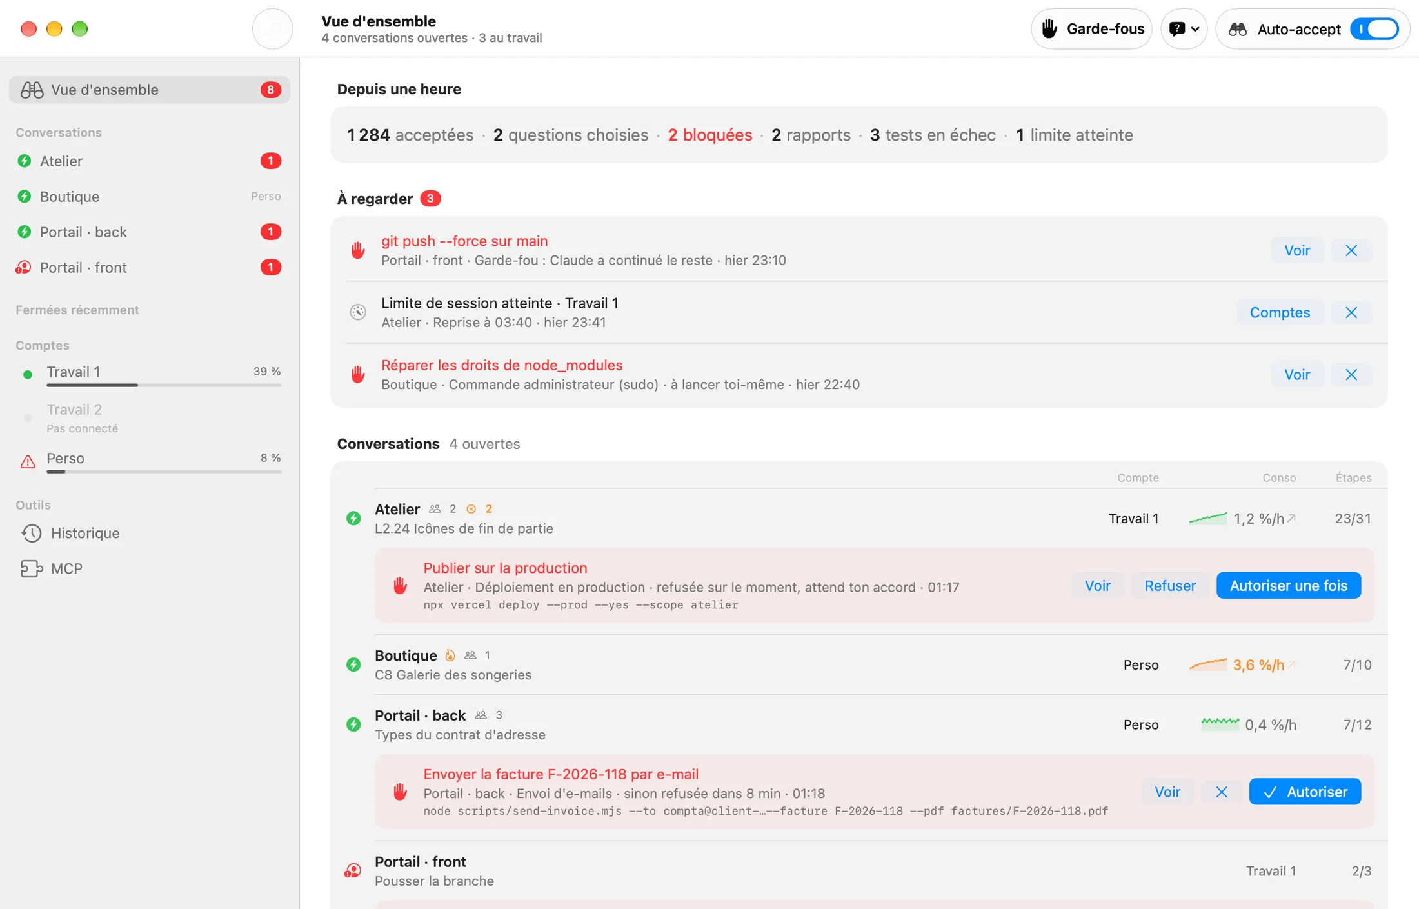
Task: Open the Boutique conversation in sidebar
Action: point(150,196)
